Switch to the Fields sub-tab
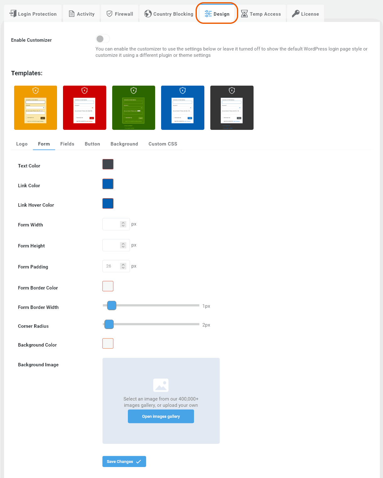383x478 pixels. (x=67, y=144)
